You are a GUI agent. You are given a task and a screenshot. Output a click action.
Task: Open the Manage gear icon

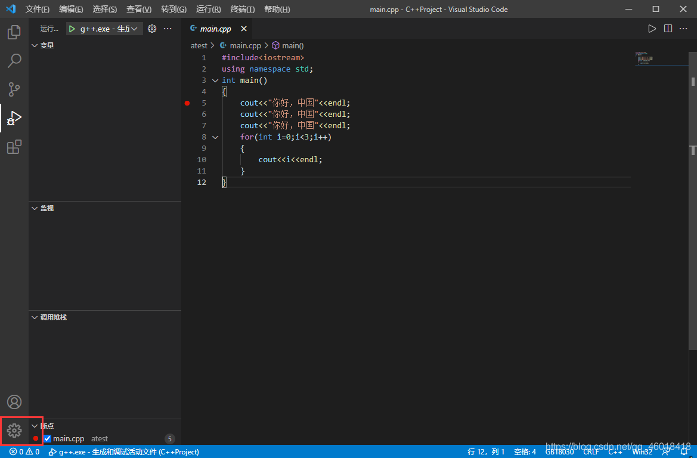(14, 431)
